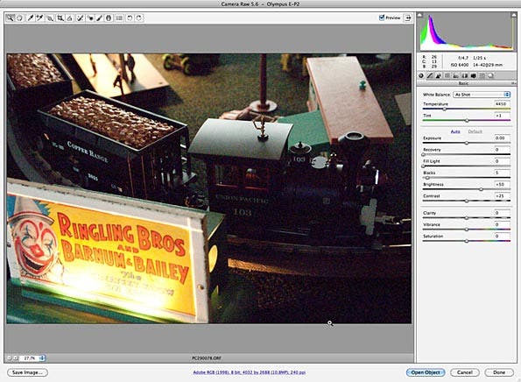Image resolution: width=521 pixels, height=382 pixels.
Task: Switch to the Presets tab
Action: click(x=482, y=76)
